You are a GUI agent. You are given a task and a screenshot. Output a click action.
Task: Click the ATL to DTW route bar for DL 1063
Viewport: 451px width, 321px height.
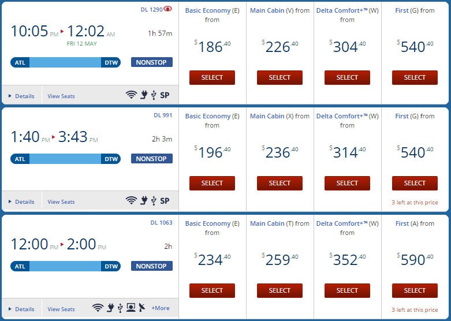coord(65,266)
